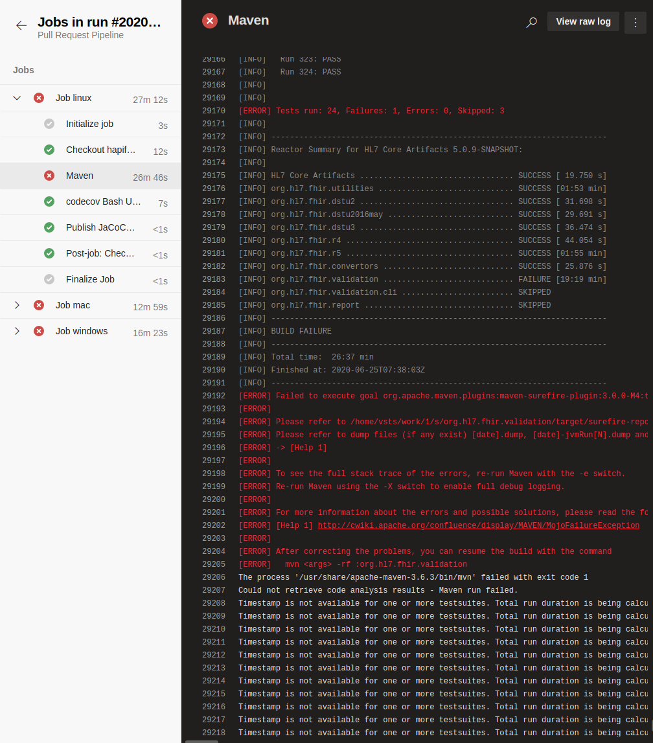Expand the Job mac section

[17, 305]
